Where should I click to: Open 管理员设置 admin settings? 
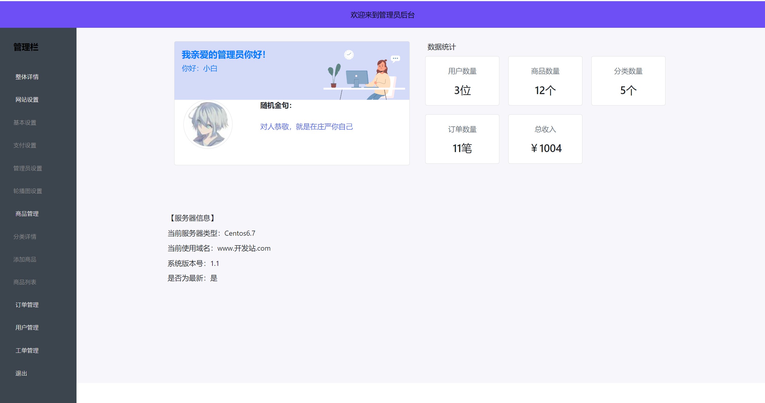tap(29, 168)
